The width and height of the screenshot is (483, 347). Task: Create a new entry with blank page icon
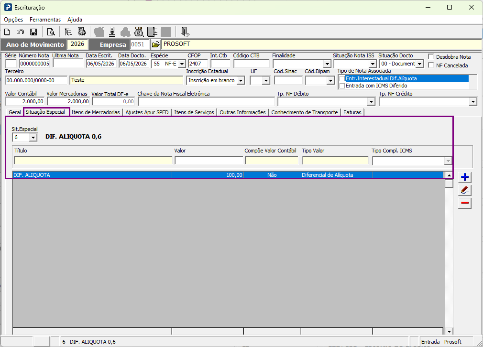(x=7, y=32)
